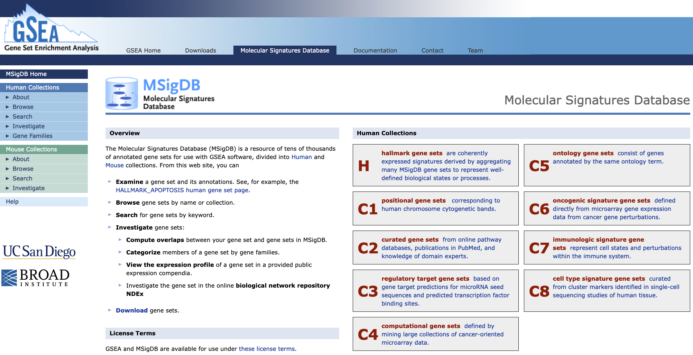Open the Mouse collections link in the overview
The height and width of the screenshot is (355, 693).
click(115, 165)
